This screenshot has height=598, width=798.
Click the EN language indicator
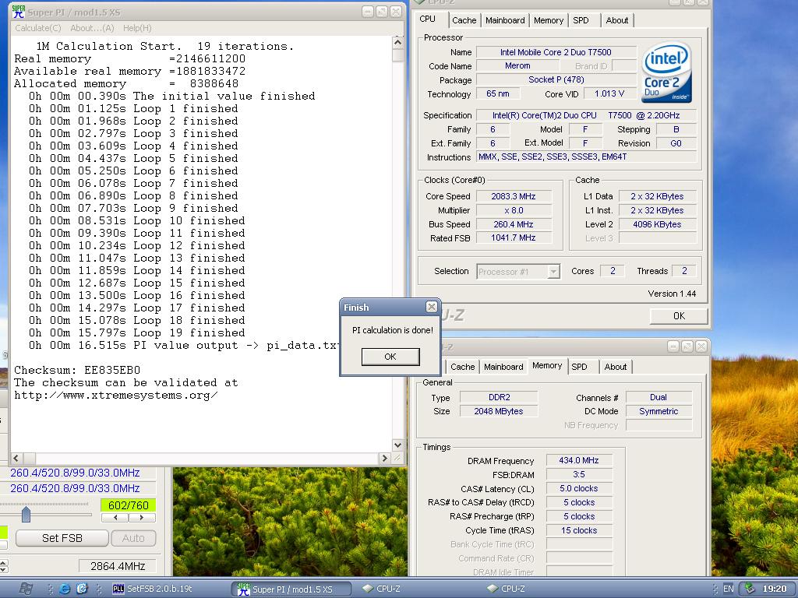click(729, 589)
